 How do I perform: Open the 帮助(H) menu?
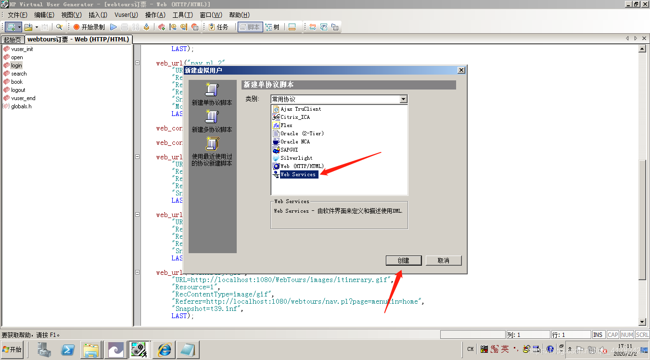pyautogui.click(x=239, y=15)
